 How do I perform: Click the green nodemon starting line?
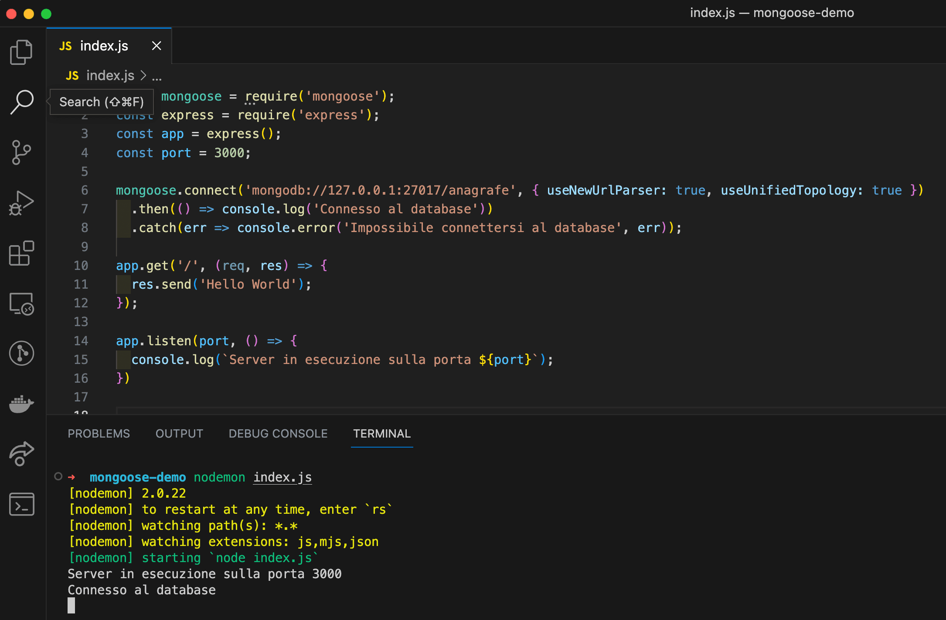coord(194,558)
